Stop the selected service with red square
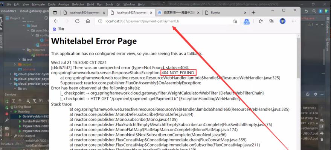The width and height of the screenshot is (331, 150). point(7,114)
